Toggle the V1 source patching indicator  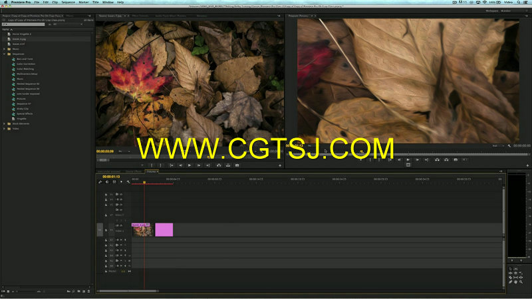coord(100,230)
